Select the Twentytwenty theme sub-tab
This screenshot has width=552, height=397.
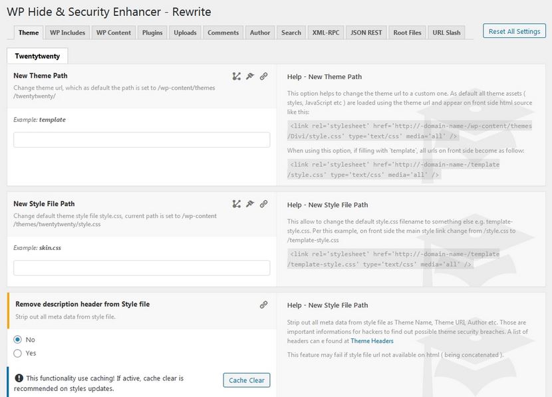pyautogui.click(x=37, y=56)
